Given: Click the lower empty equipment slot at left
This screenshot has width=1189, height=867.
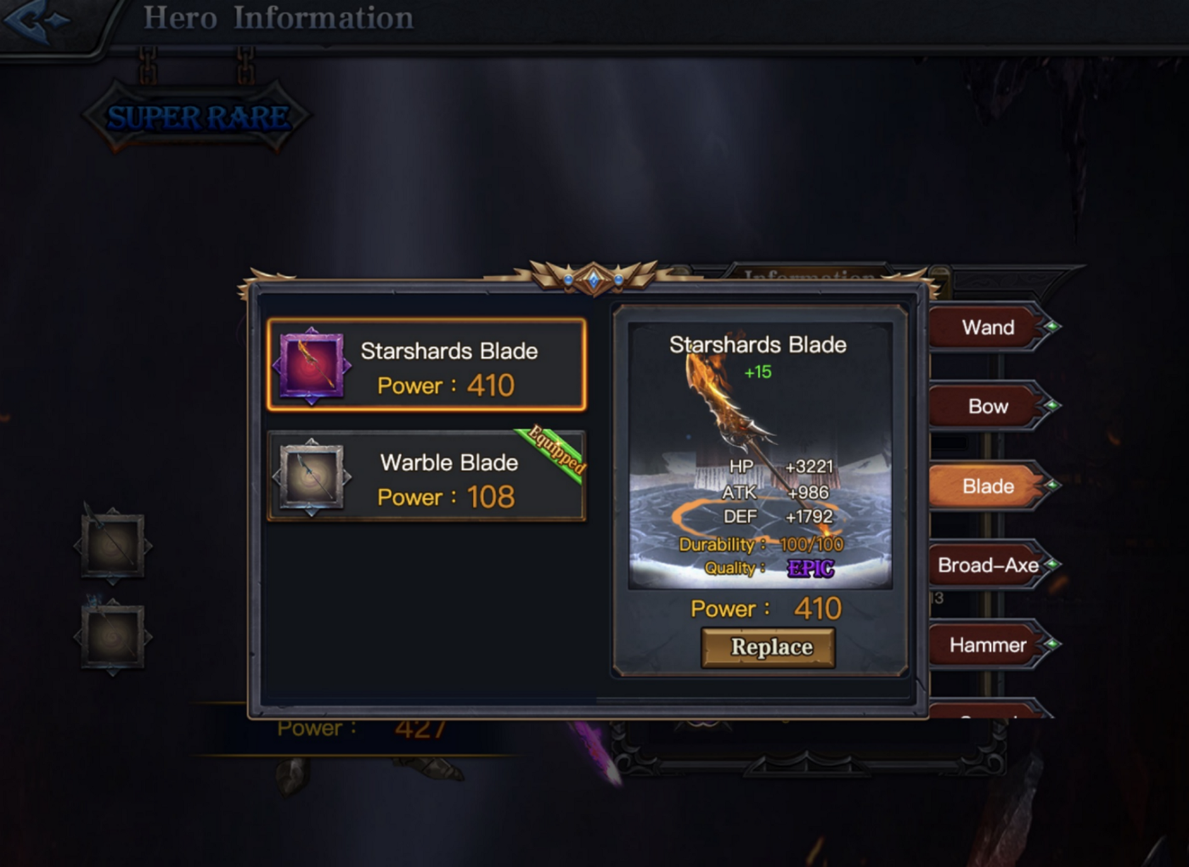Looking at the screenshot, I should pos(113,637).
